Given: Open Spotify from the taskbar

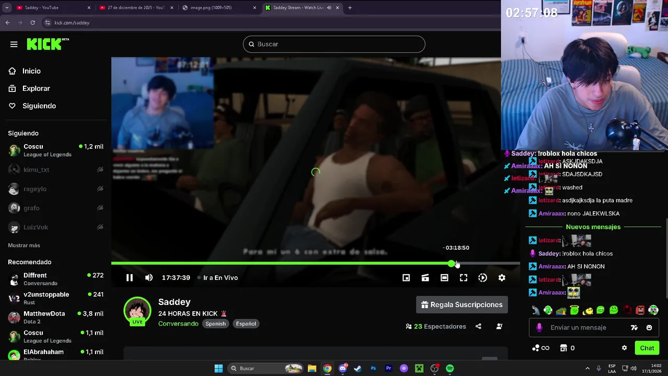Looking at the screenshot, I should (x=450, y=369).
